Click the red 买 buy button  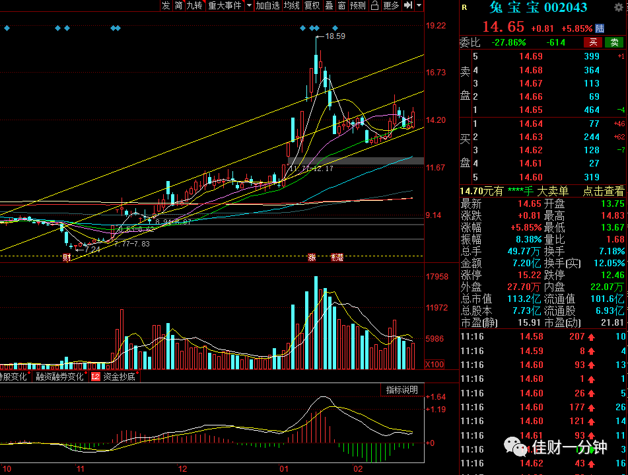point(593,42)
